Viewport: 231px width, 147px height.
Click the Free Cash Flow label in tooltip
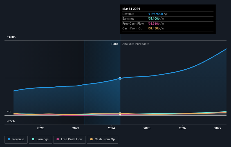[x=133, y=24]
